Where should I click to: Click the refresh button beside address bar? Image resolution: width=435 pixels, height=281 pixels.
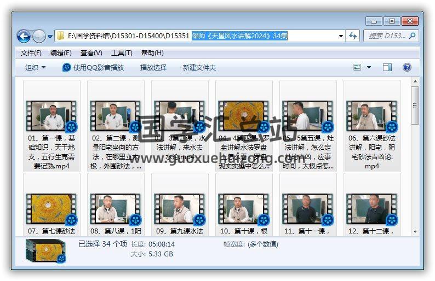point(353,36)
